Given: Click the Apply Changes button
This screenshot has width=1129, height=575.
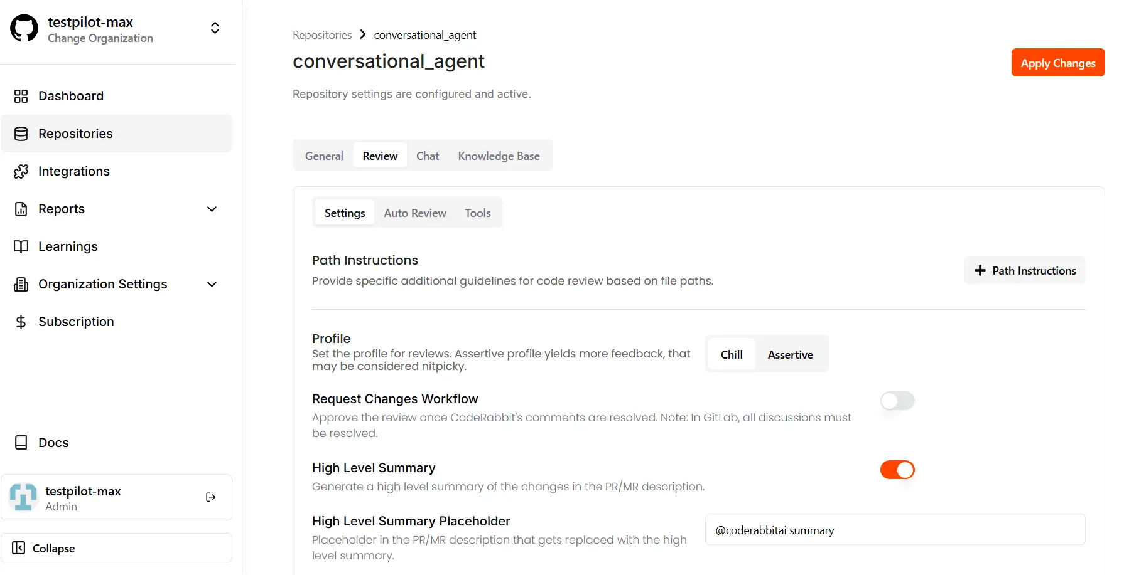Looking at the screenshot, I should pyautogui.click(x=1057, y=63).
